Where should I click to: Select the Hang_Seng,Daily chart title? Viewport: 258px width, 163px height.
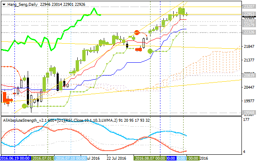(x=23, y=5)
